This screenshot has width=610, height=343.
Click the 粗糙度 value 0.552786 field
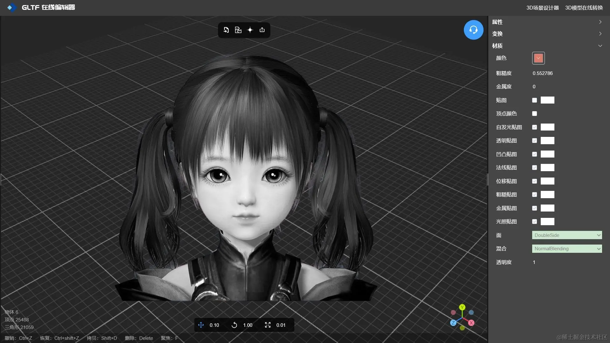click(x=543, y=73)
